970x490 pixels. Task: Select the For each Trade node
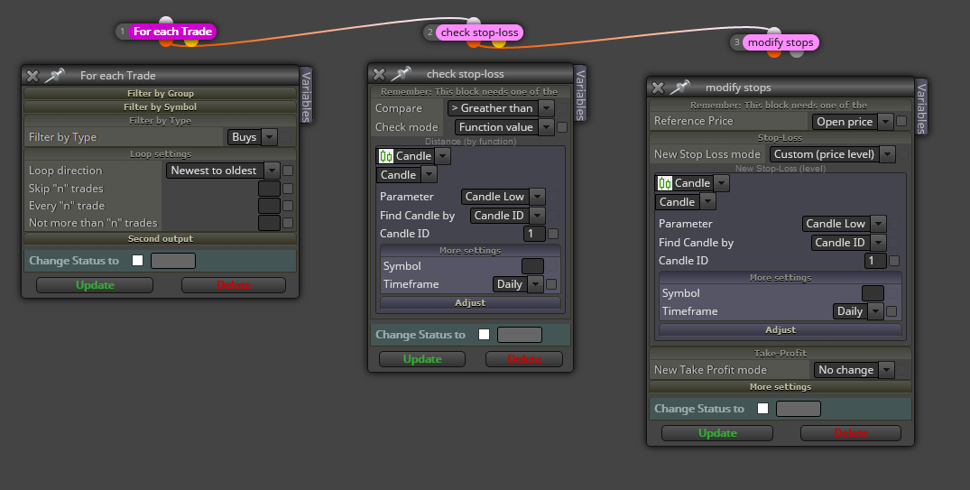coord(172,32)
